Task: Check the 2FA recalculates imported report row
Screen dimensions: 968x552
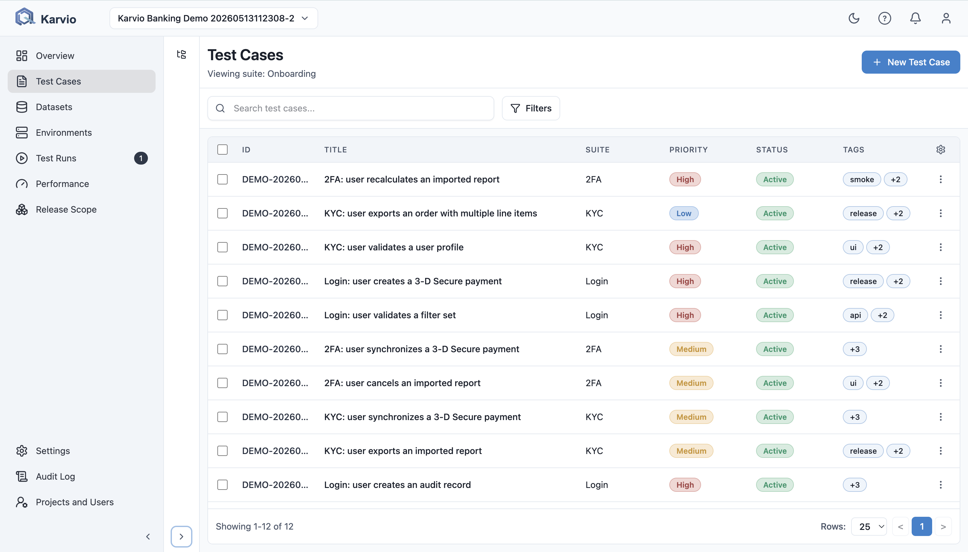Action: (x=222, y=179)
